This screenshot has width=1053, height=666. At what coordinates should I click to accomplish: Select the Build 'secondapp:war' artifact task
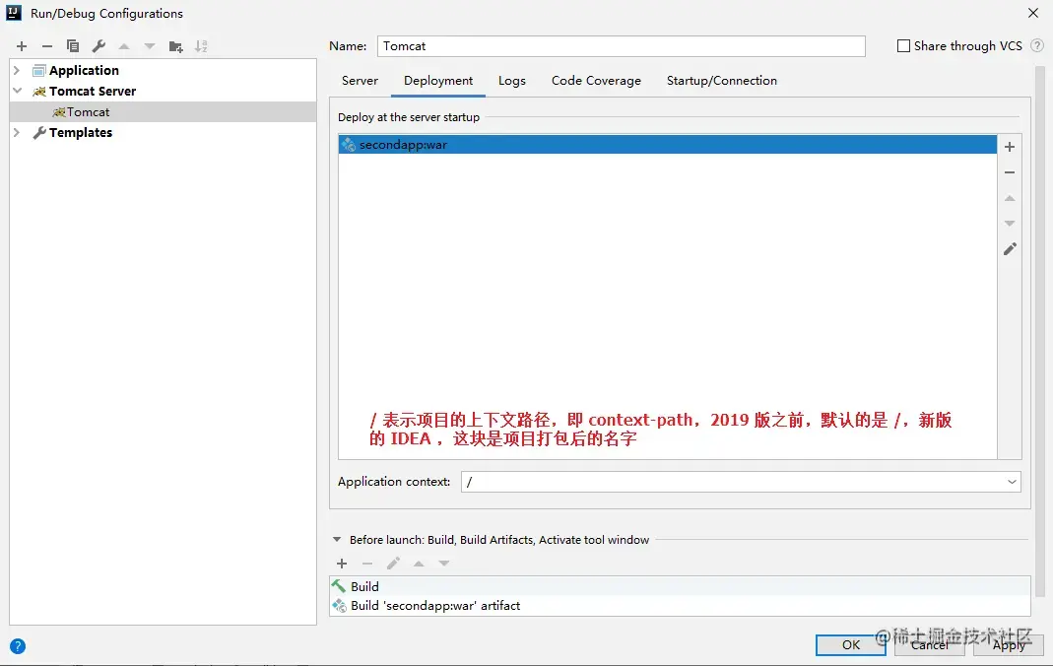click(680, 606)
